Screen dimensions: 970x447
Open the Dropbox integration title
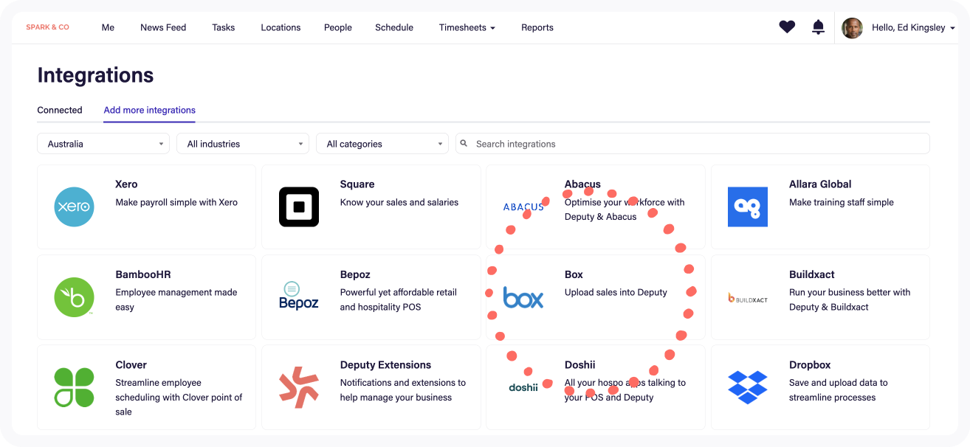[810, 365]
